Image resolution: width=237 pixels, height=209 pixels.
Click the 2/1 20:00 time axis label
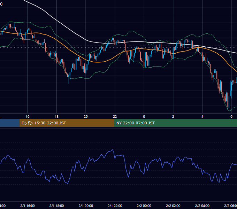click(x=86, y=206)
